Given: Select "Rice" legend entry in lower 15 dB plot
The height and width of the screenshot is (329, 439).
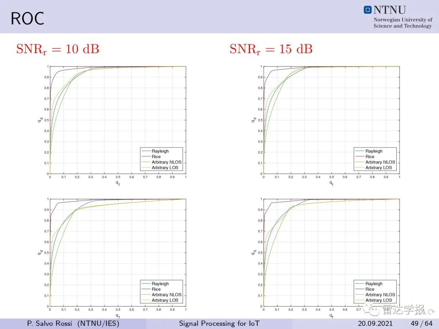Looking at the screenshot, I should [369, 289].
